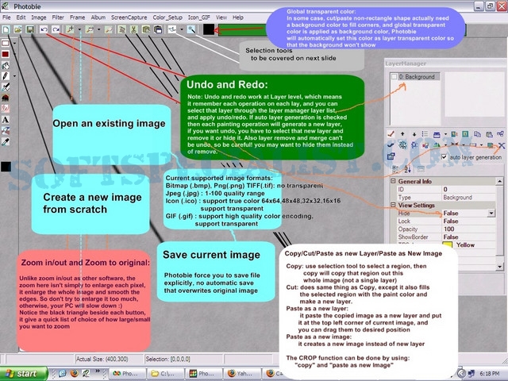The width and height of the screenshot is (508, 381).
Task: Switch to the Yah... Firefox taskbar button
Action: pos(242,374)
